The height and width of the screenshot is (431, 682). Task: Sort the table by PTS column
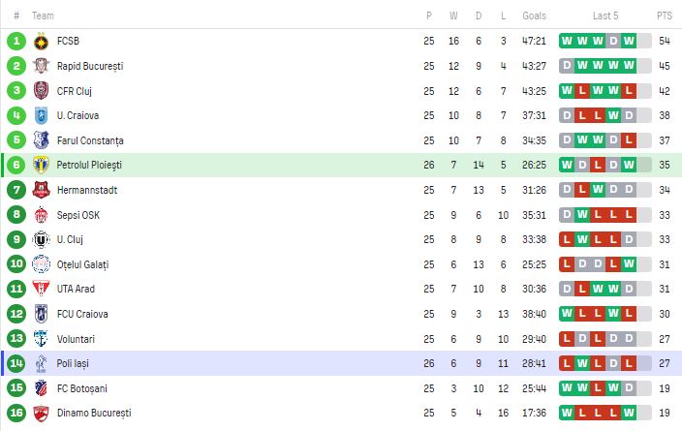(x=664, y=15)
